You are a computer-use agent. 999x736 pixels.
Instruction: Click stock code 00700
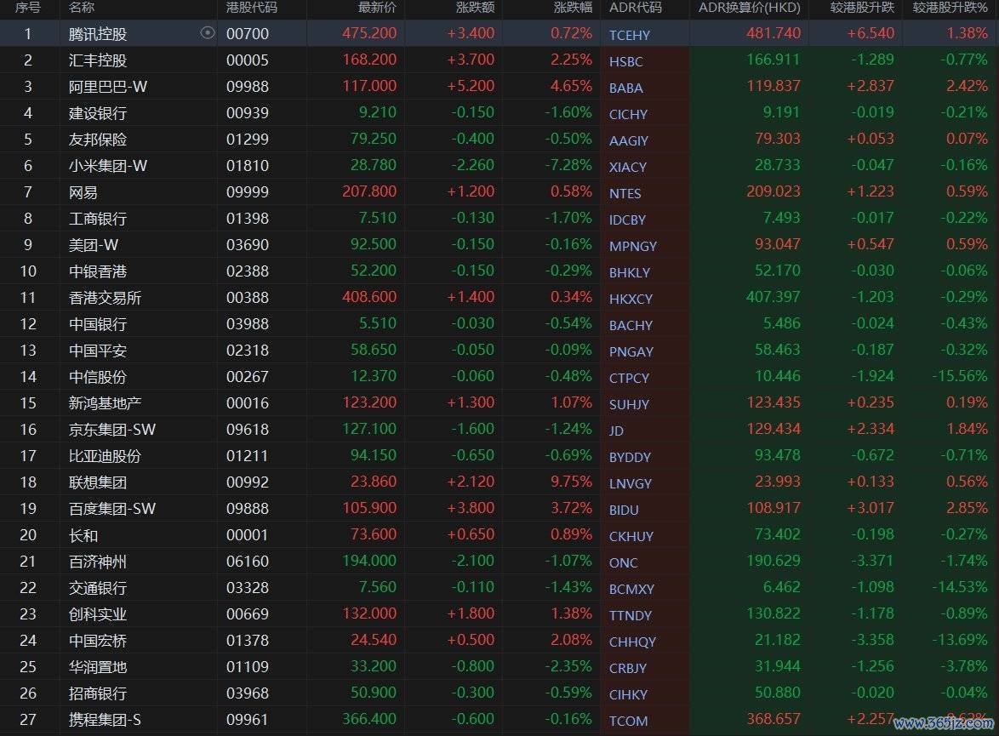[248, 34]
